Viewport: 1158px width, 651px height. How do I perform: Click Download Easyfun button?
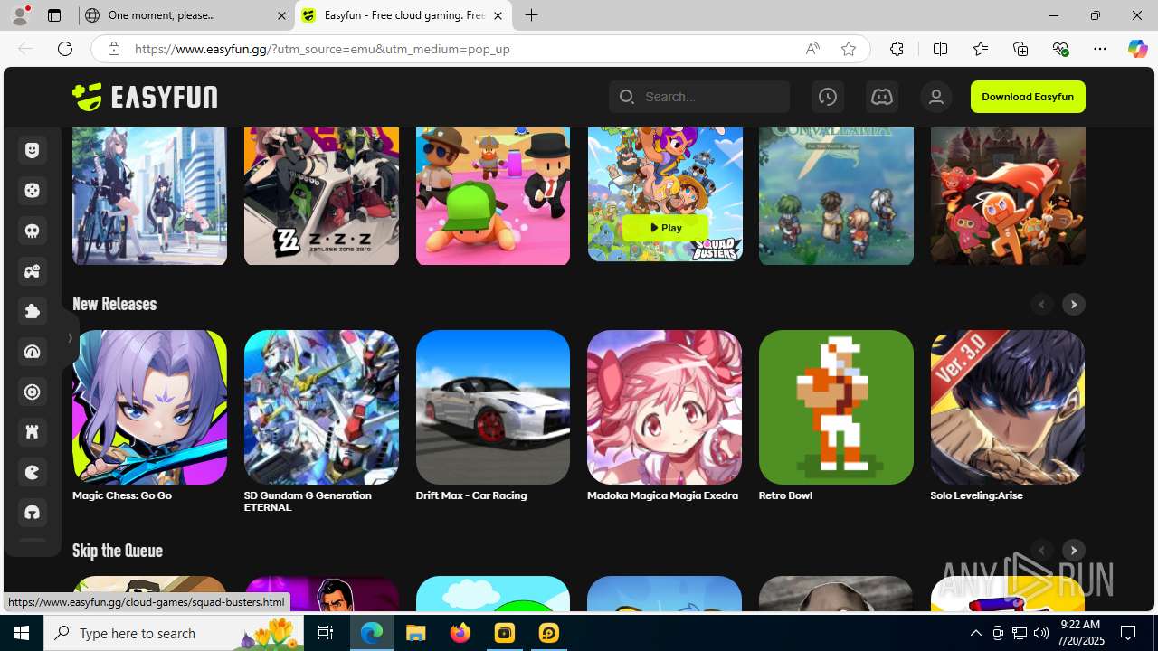1028,97
